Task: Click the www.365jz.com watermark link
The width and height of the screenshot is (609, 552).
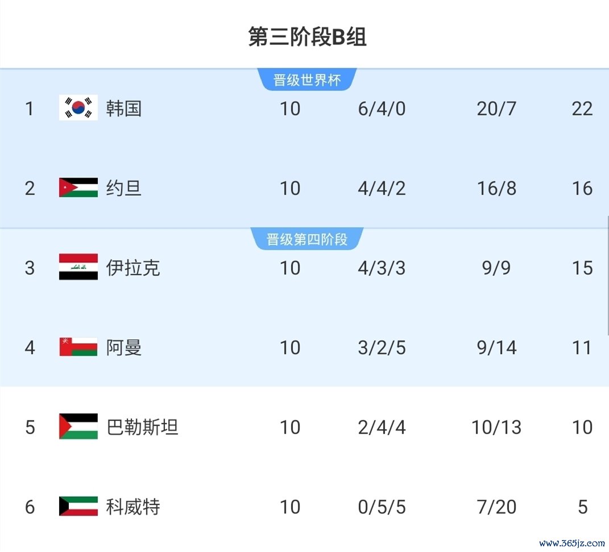Action: click(571, 543)
